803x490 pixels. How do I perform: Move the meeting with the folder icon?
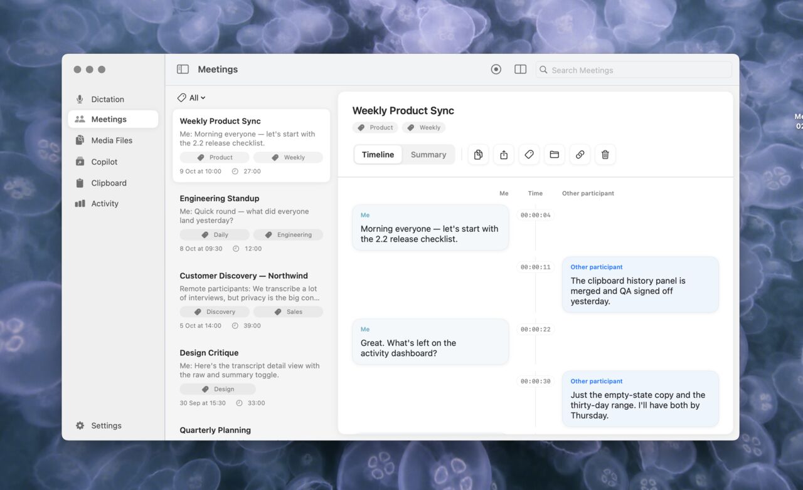point(555,155)
